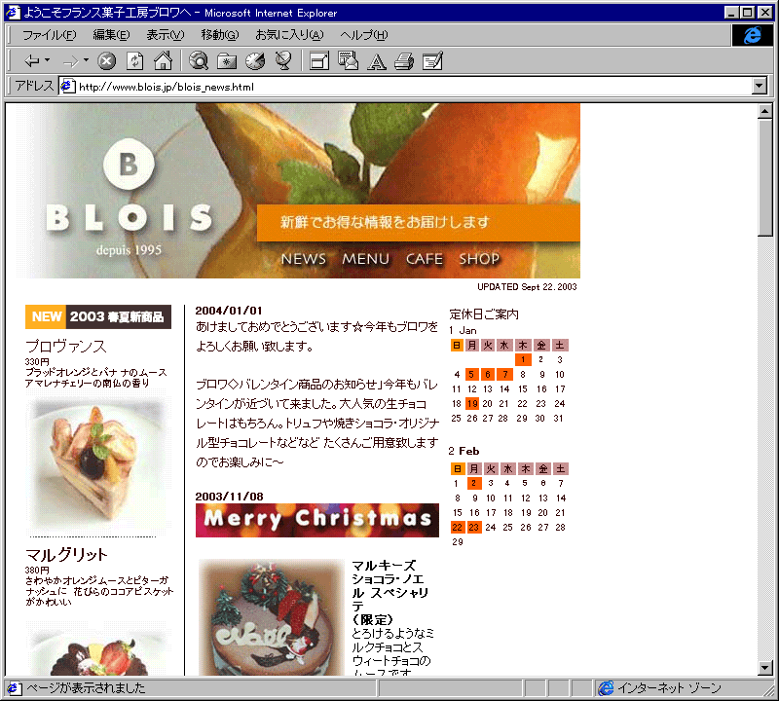The image size is (779, 701).
Task: Click the プロヴァンス product heading
Action: click(x=66, y=347)
